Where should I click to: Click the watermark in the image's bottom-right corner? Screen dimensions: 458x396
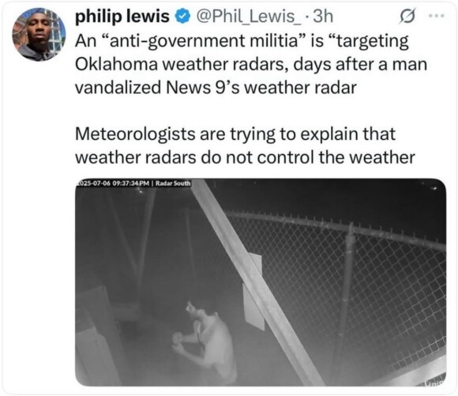(435, 382)
